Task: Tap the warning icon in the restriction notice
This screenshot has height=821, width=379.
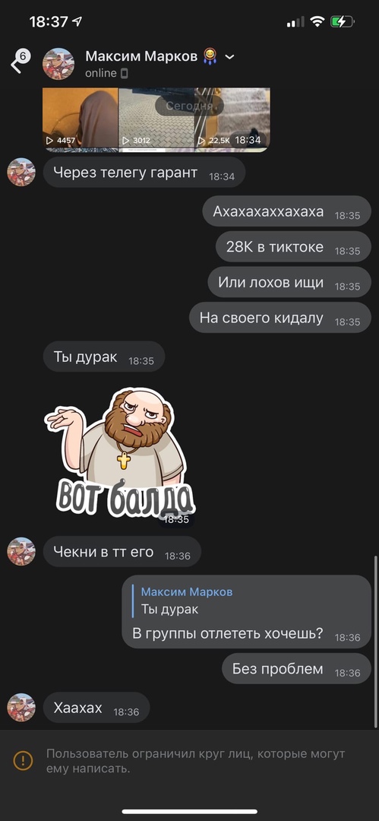Action: 23,760
